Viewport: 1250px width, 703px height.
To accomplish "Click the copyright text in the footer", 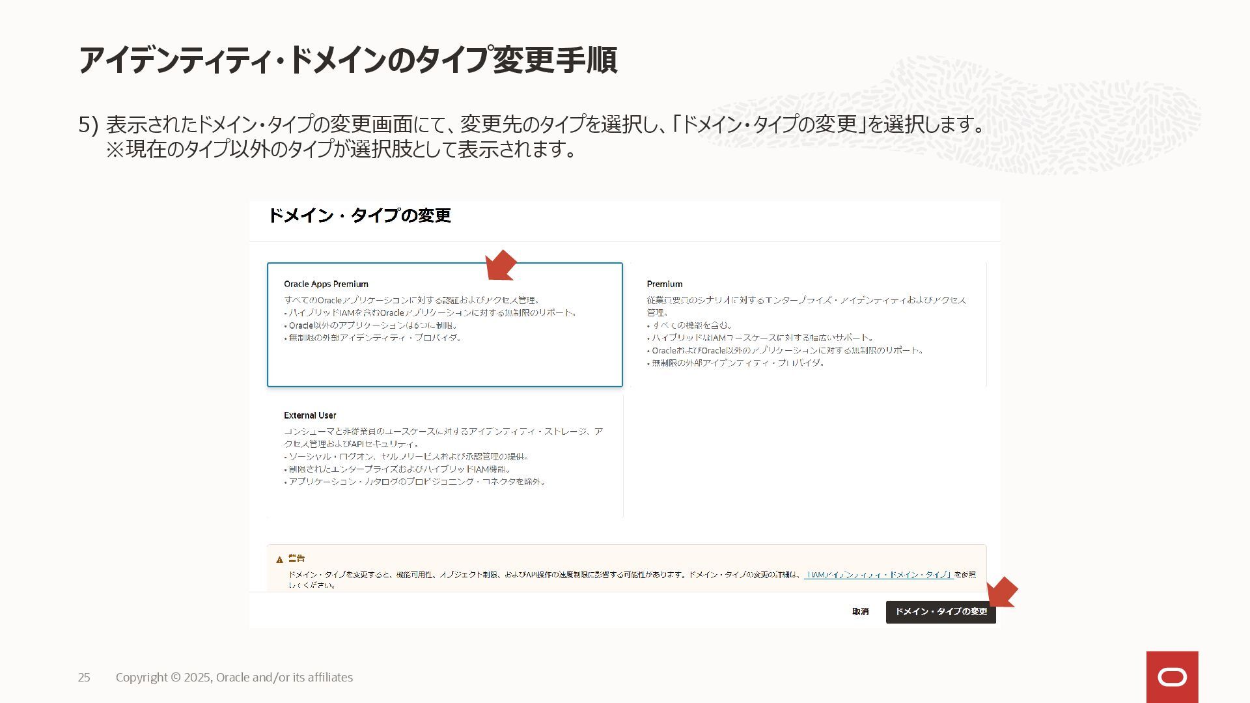I will [234, 678].
